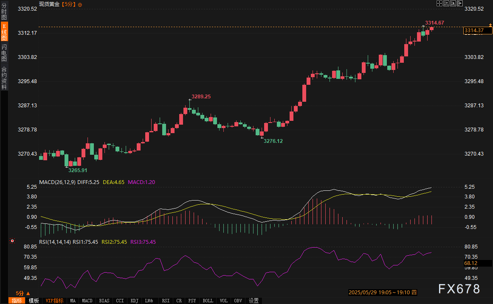This screenshot has height=304, width=493.
Task: Open the VIP指标 tab
Action: coord(54,301)
